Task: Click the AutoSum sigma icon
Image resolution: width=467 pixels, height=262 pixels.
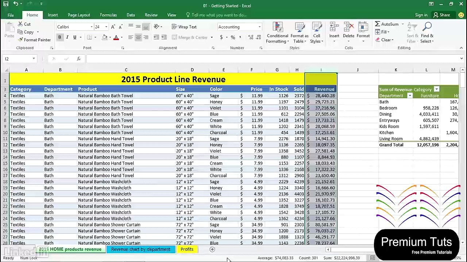Action: tap(377, 24)
